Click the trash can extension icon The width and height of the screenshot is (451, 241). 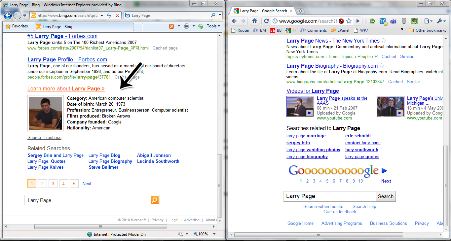404,21
